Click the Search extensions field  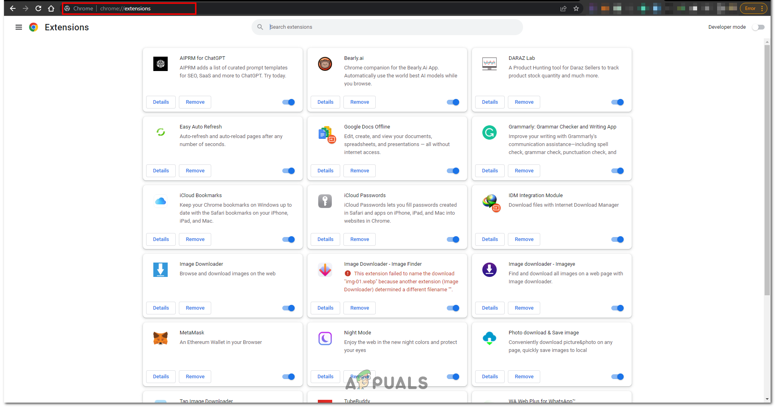click(387, 27)
